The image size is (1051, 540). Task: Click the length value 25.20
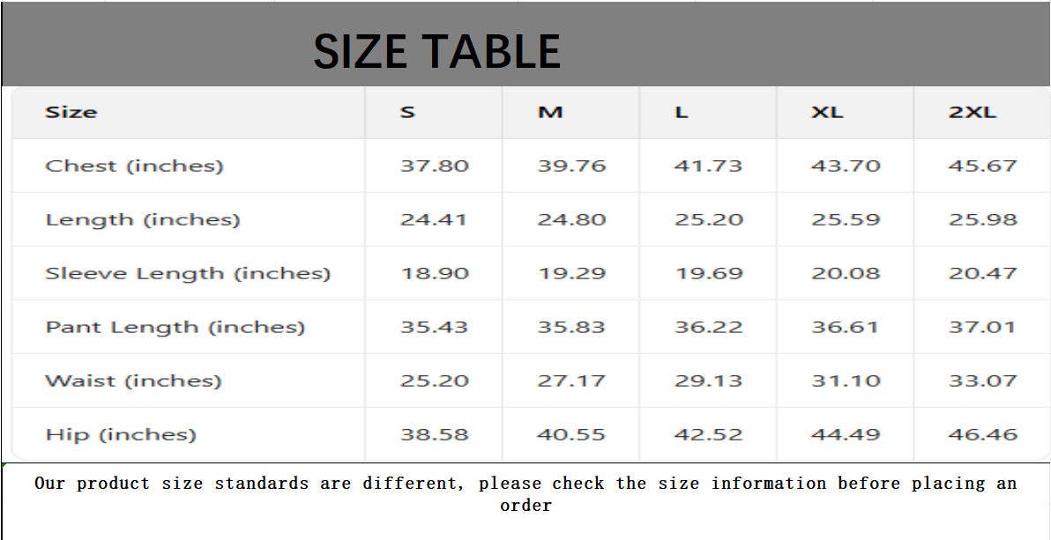708,219
